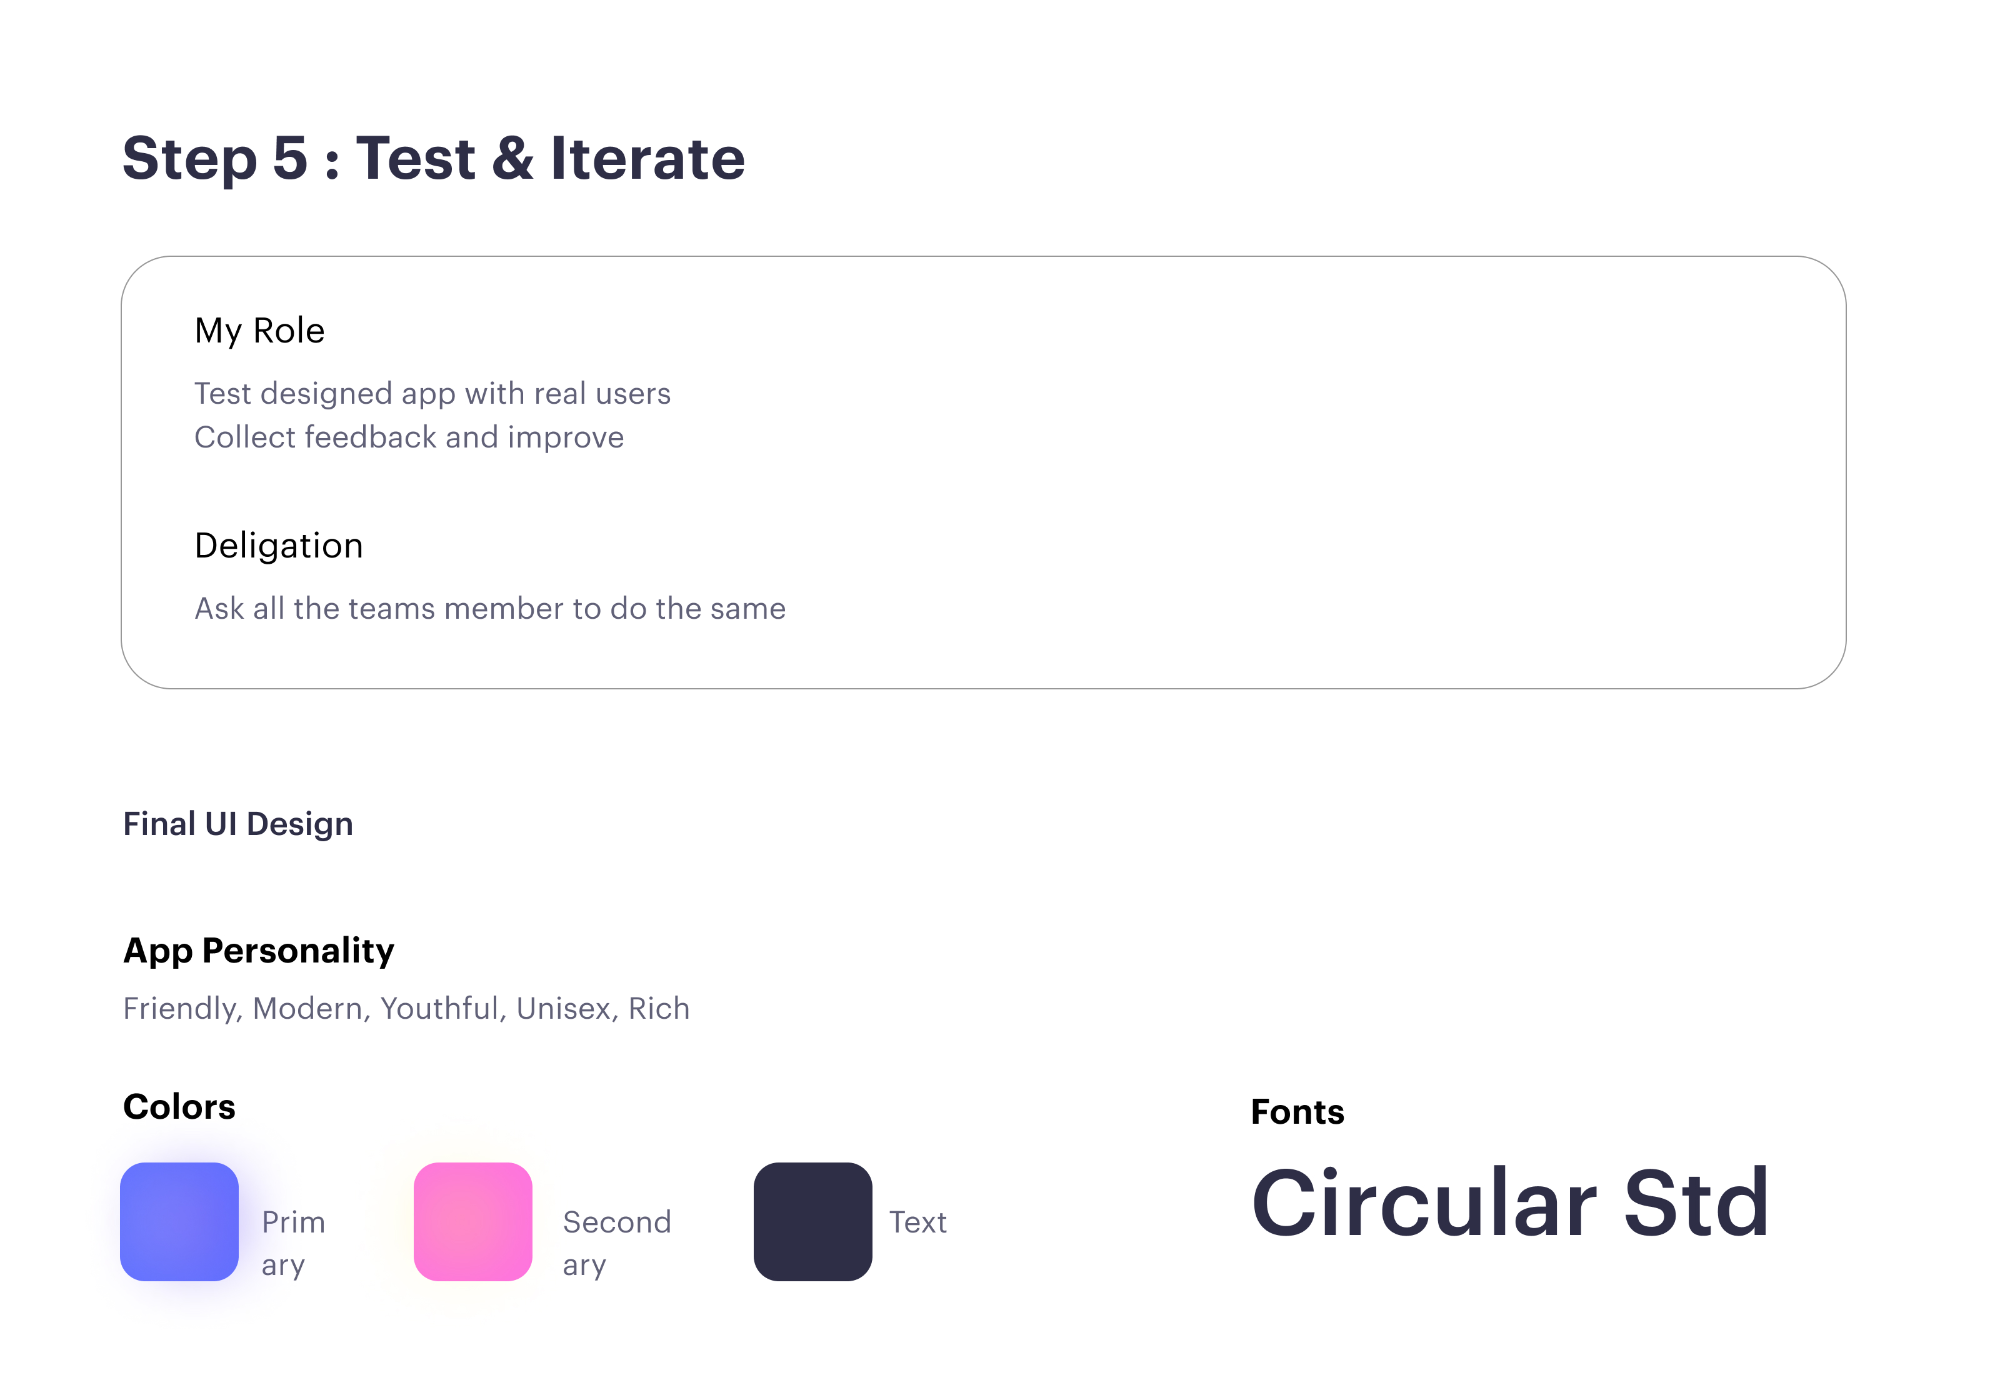Screen dimensions: 2000x1400
Task: Click the Primary color label
Action: pyautogui.click(x=294, y=1243)
